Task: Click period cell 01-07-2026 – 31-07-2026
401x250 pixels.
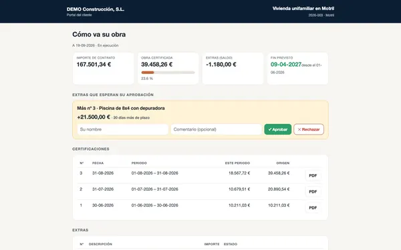Action: tap(155, 189)
